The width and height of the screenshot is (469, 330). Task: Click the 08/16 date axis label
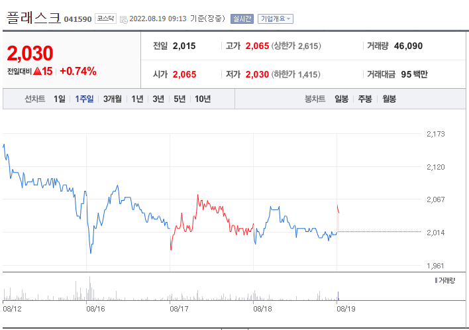tap(95, 308)
